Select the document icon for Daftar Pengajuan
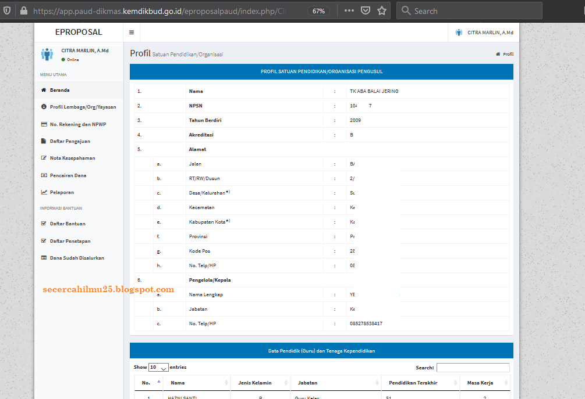This screenshot has width=585, height=399. [44, 141]
